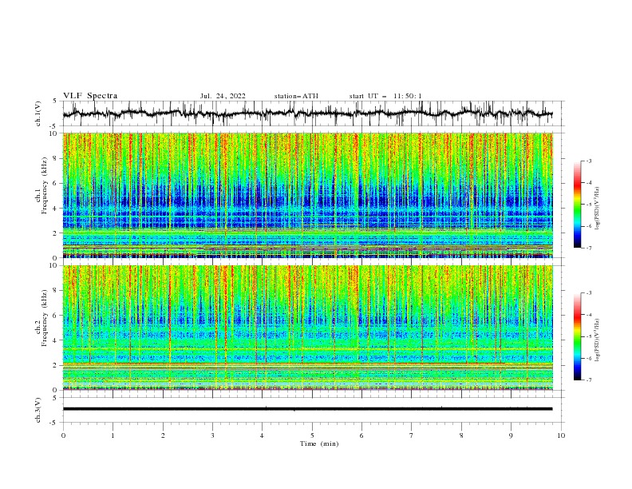Click the "VLF Spectra" plot title

pos(90,96)
